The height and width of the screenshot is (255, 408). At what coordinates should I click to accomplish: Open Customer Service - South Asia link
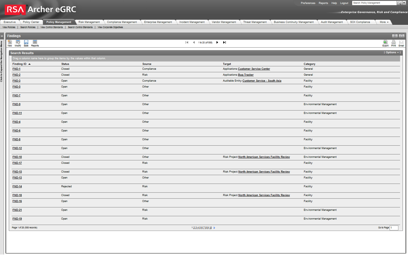pos(262,81)
